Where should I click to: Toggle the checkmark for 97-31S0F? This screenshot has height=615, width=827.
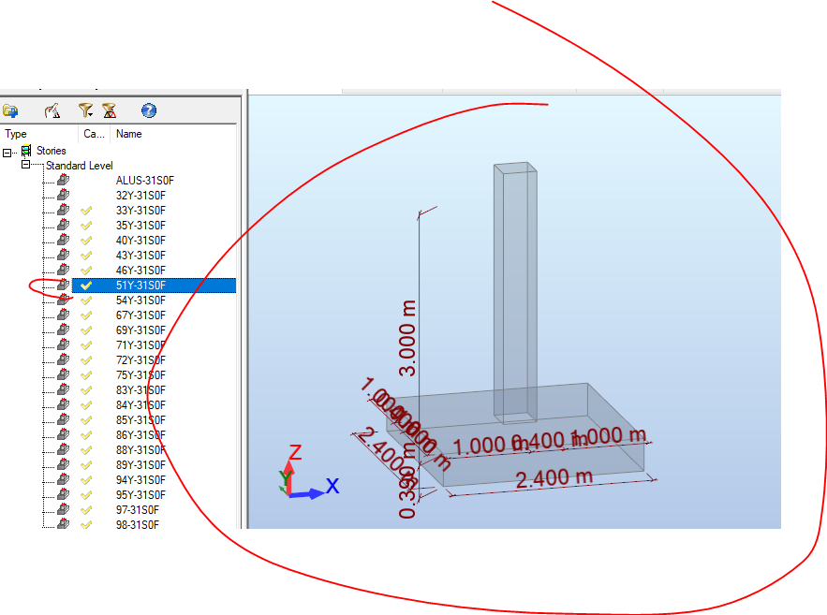[x=88, y=510]
